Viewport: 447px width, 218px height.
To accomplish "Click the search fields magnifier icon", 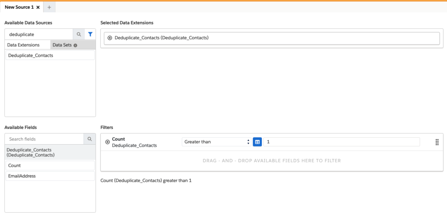I will (x=89, y=139).
